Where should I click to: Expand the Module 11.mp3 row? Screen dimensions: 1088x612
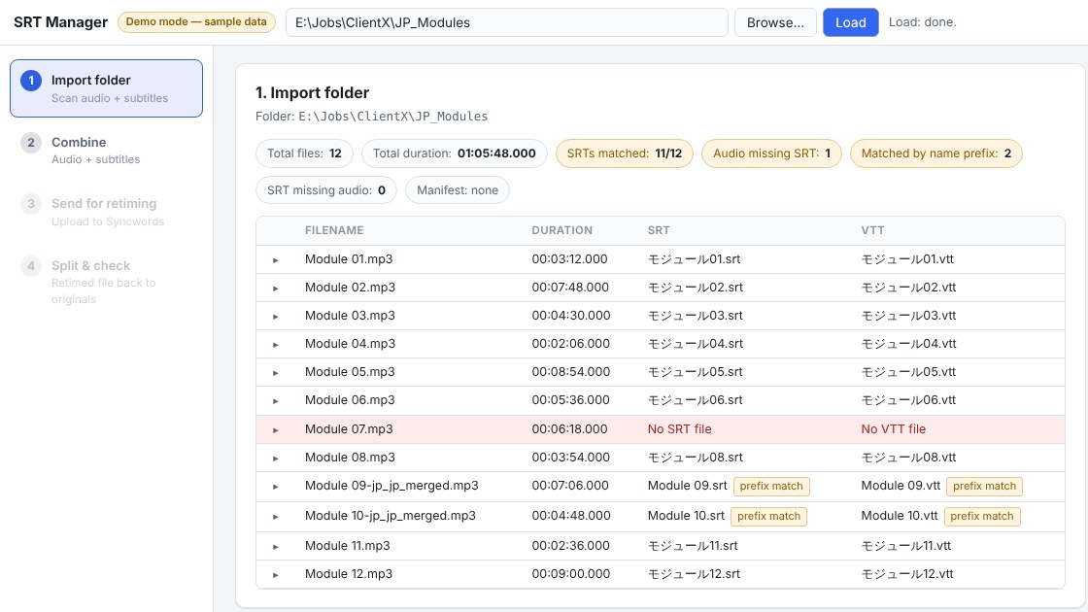pos(276,547)
